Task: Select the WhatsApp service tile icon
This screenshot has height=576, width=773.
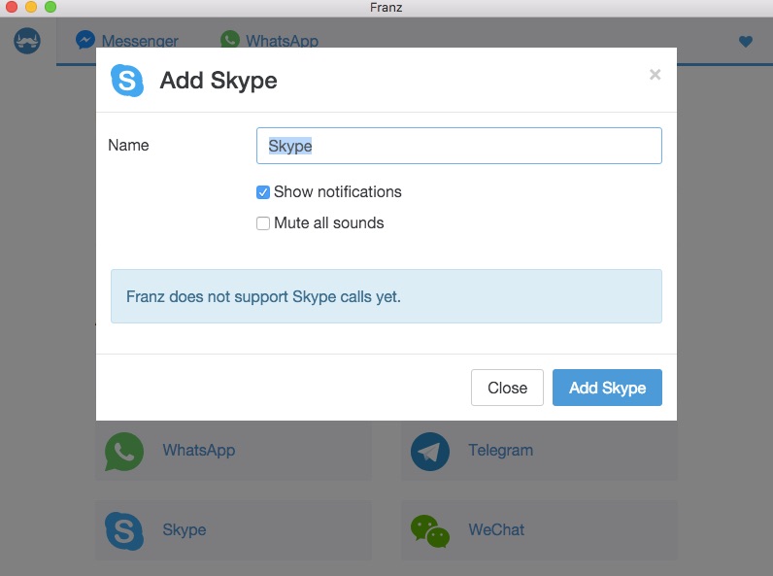Action: 124,452
